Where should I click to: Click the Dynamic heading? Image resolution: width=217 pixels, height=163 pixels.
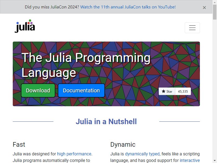pos(123,145)
